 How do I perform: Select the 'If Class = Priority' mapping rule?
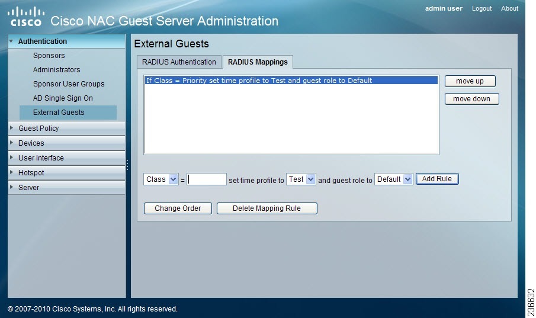pyautogui.click(x=291, y=81)
